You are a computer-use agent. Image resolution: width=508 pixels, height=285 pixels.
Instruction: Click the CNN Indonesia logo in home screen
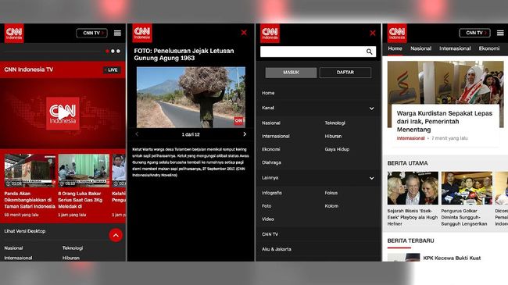[x=397, y=33]
